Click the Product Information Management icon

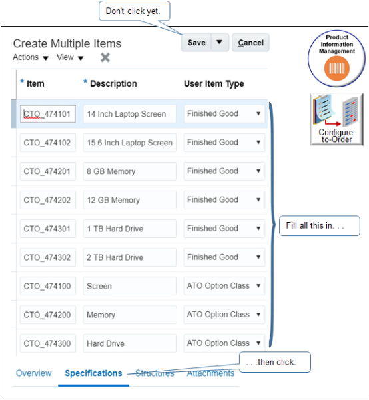tap(336, 59)
